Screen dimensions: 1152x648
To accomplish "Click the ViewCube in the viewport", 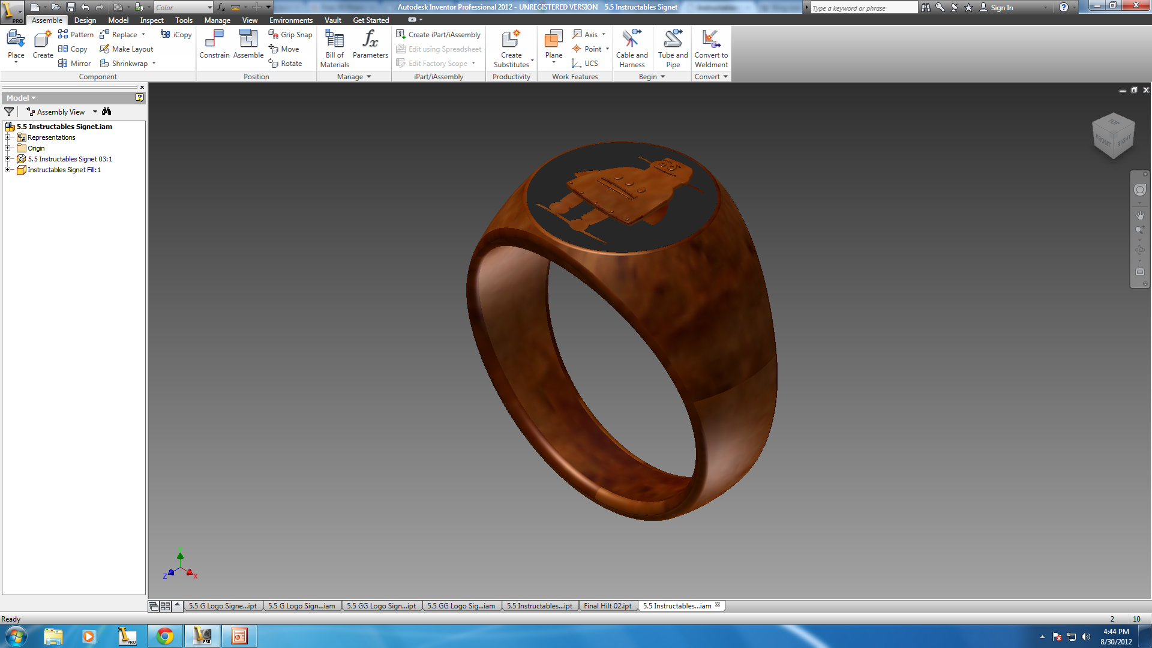I will (x=1113, y=136).
